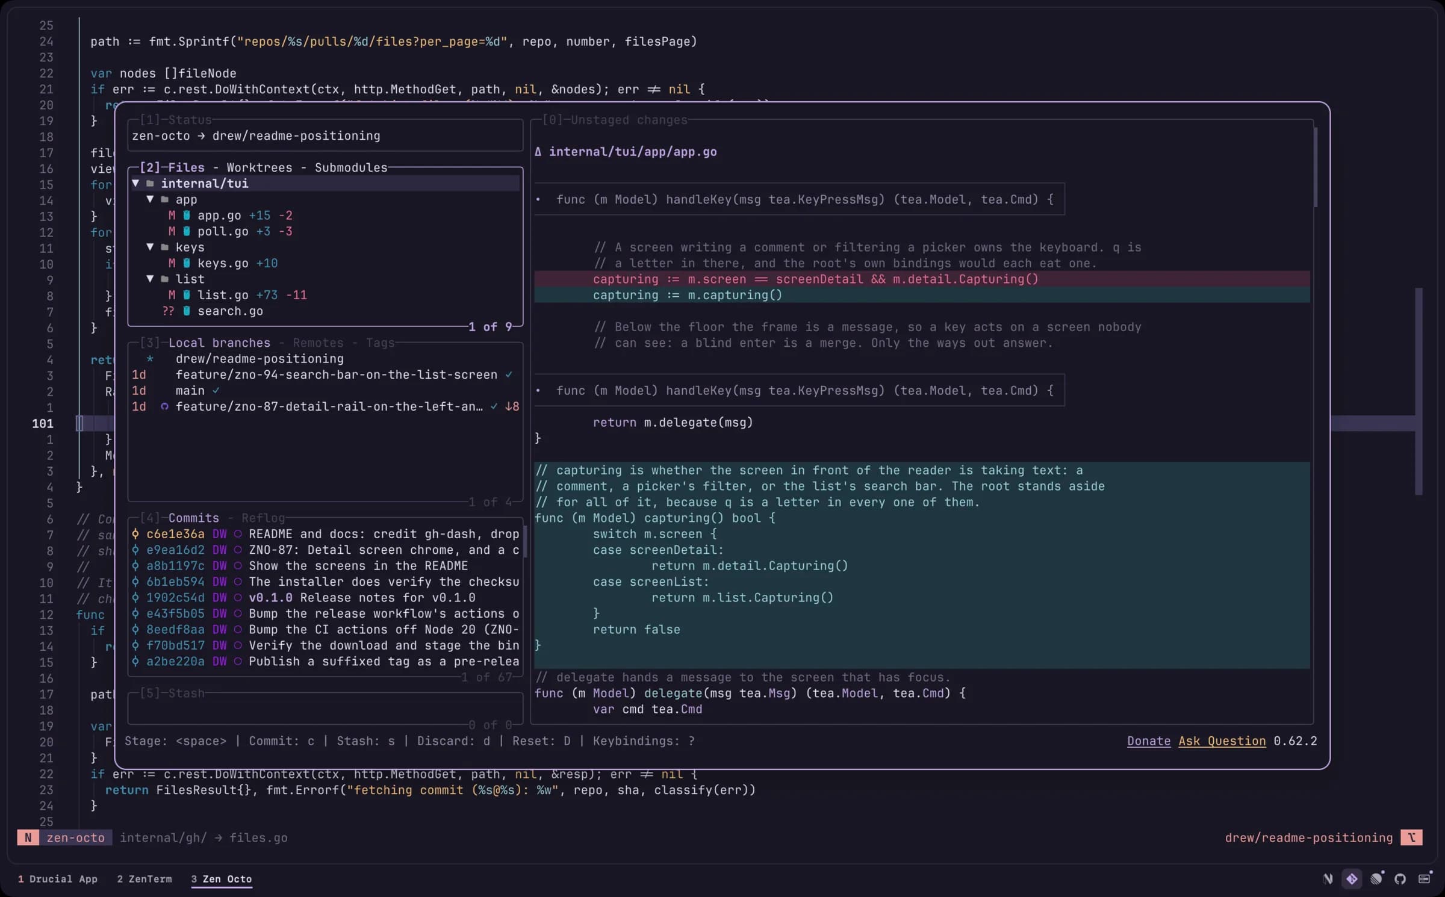This screenshot has width=1445, height=897.
Task: Click the Go file icon of app.go
Action: [x=187, y=216]
